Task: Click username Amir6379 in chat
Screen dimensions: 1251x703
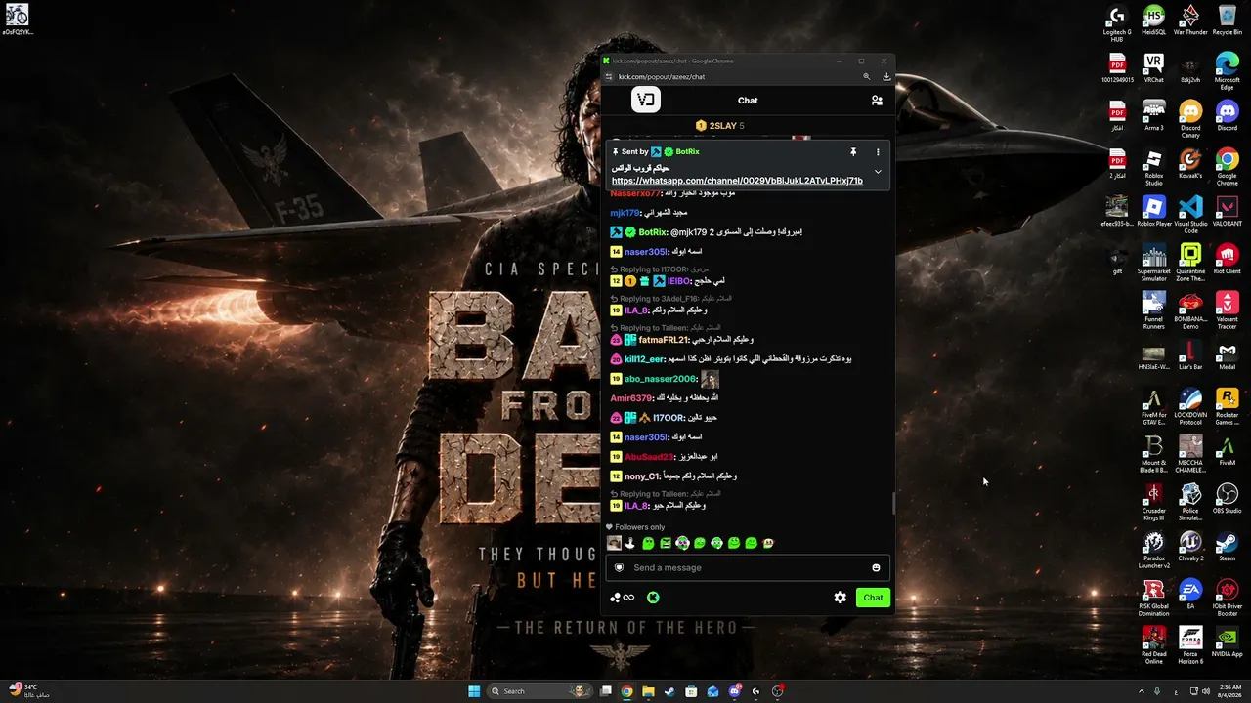Action: (x=631, y=398)
